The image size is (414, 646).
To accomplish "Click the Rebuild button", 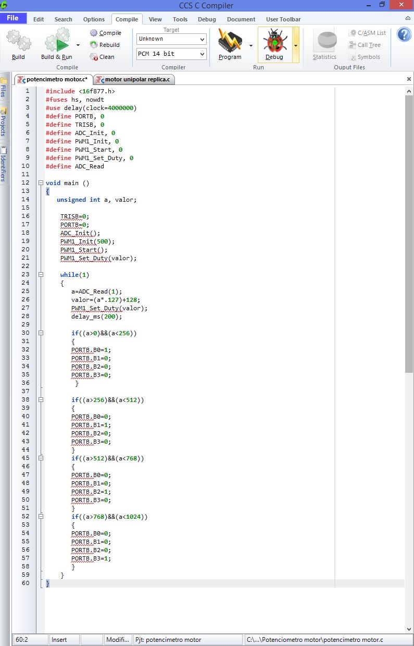I will tap(105, 45).
